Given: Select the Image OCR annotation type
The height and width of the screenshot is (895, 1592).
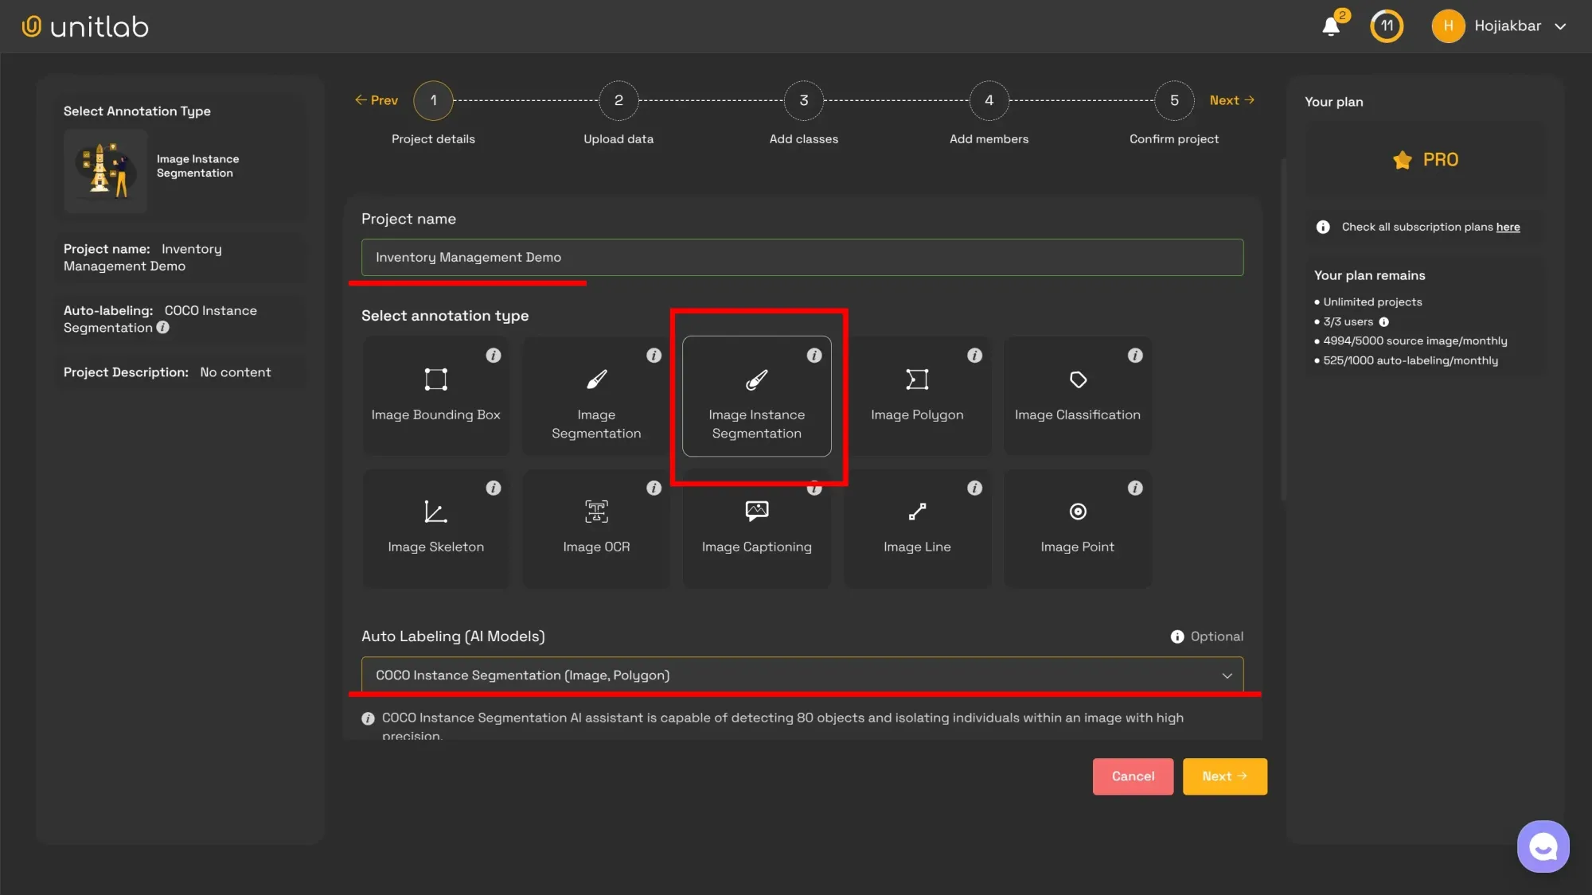Looking at the screenshot, I should point(595,528).
